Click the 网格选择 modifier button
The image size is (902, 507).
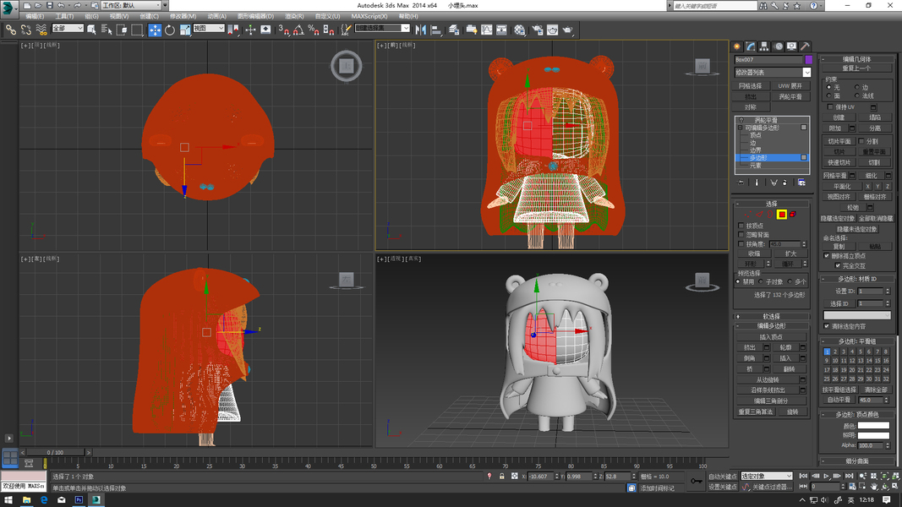pos(750,85)
